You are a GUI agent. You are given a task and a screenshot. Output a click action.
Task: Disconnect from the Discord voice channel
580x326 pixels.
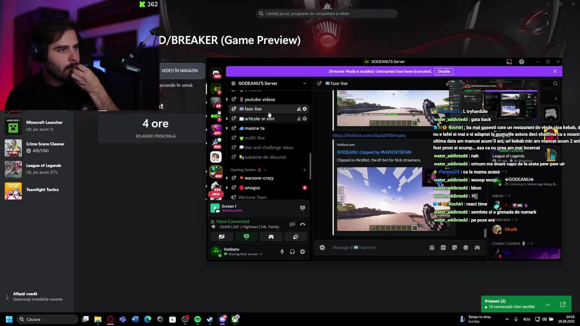pyautogui.click(x=303, y=224)
